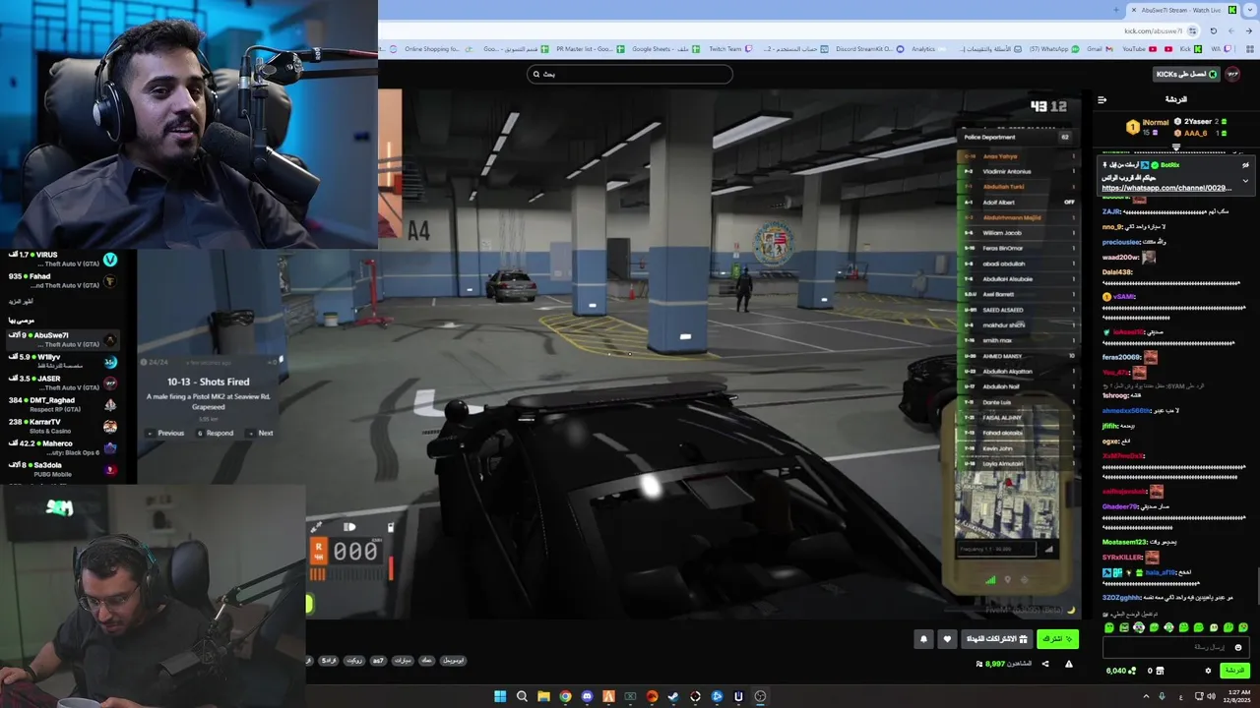The height and width of the screenshot is (708, 1260).
Task: Open the user avatar menu in the top bar
Action: 1232,74
